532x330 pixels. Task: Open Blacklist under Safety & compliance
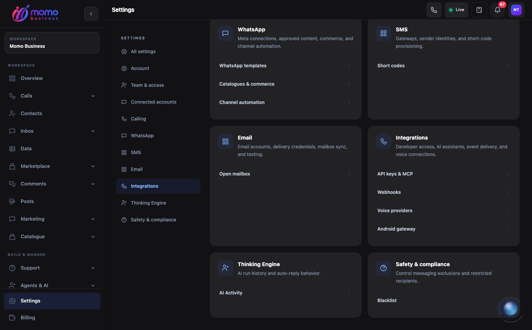(444, 301)
